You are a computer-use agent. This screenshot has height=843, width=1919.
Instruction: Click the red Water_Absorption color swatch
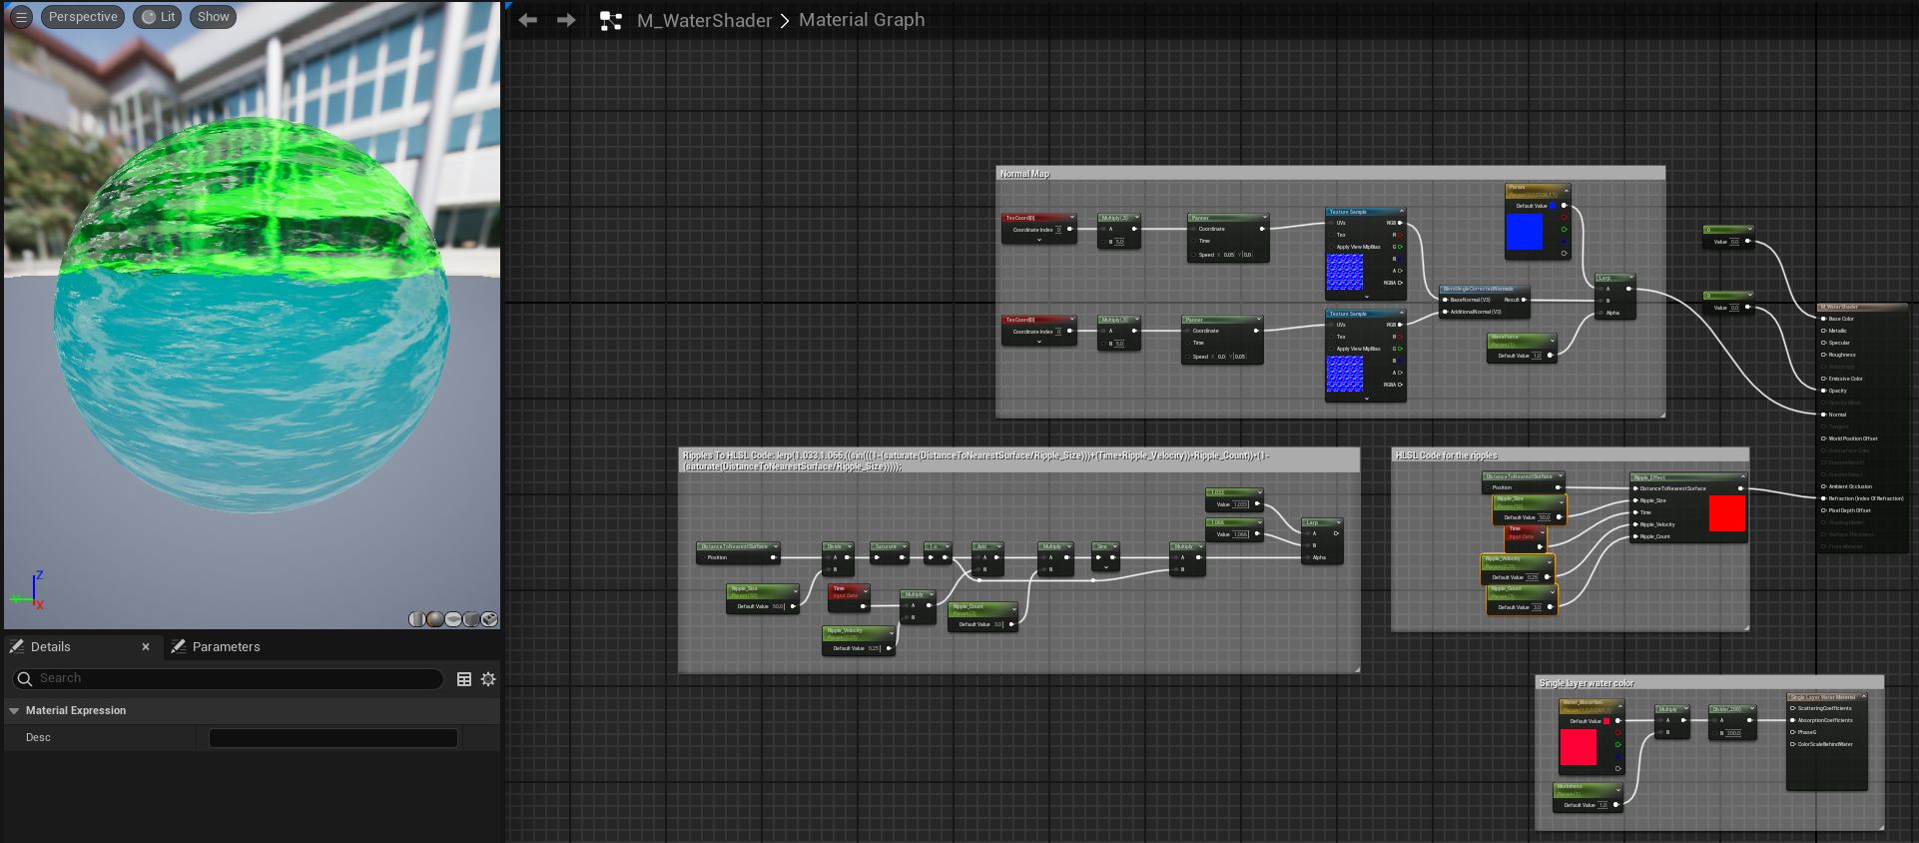coord(1578,748)
